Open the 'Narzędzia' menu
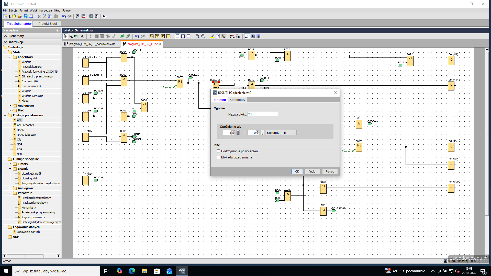491x276 pixels. pyautogui.click(x=46, y=10)
